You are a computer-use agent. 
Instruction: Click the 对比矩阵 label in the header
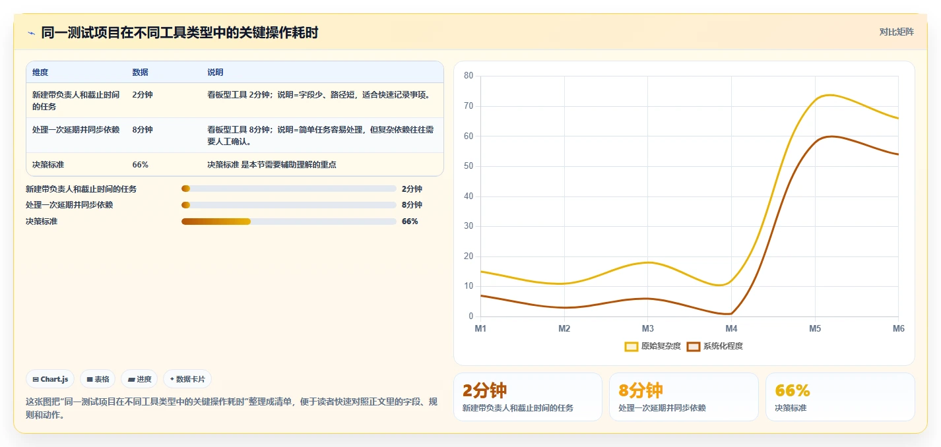point(897,32)
